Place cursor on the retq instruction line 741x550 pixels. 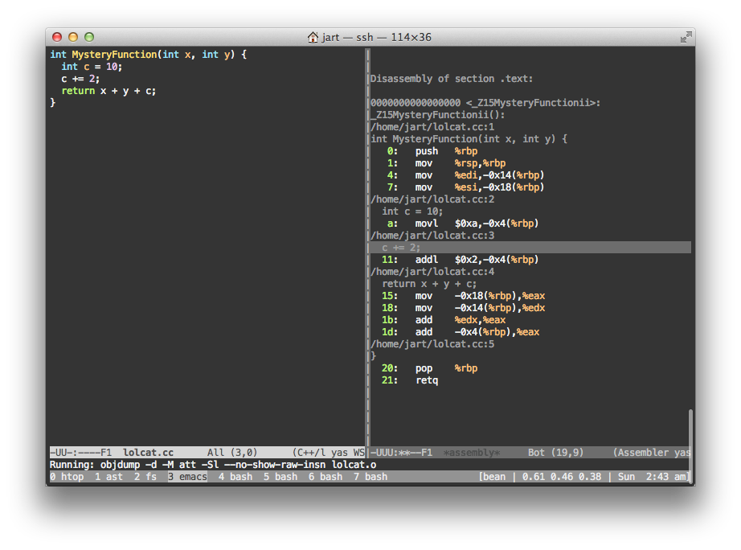coord(426,380)
